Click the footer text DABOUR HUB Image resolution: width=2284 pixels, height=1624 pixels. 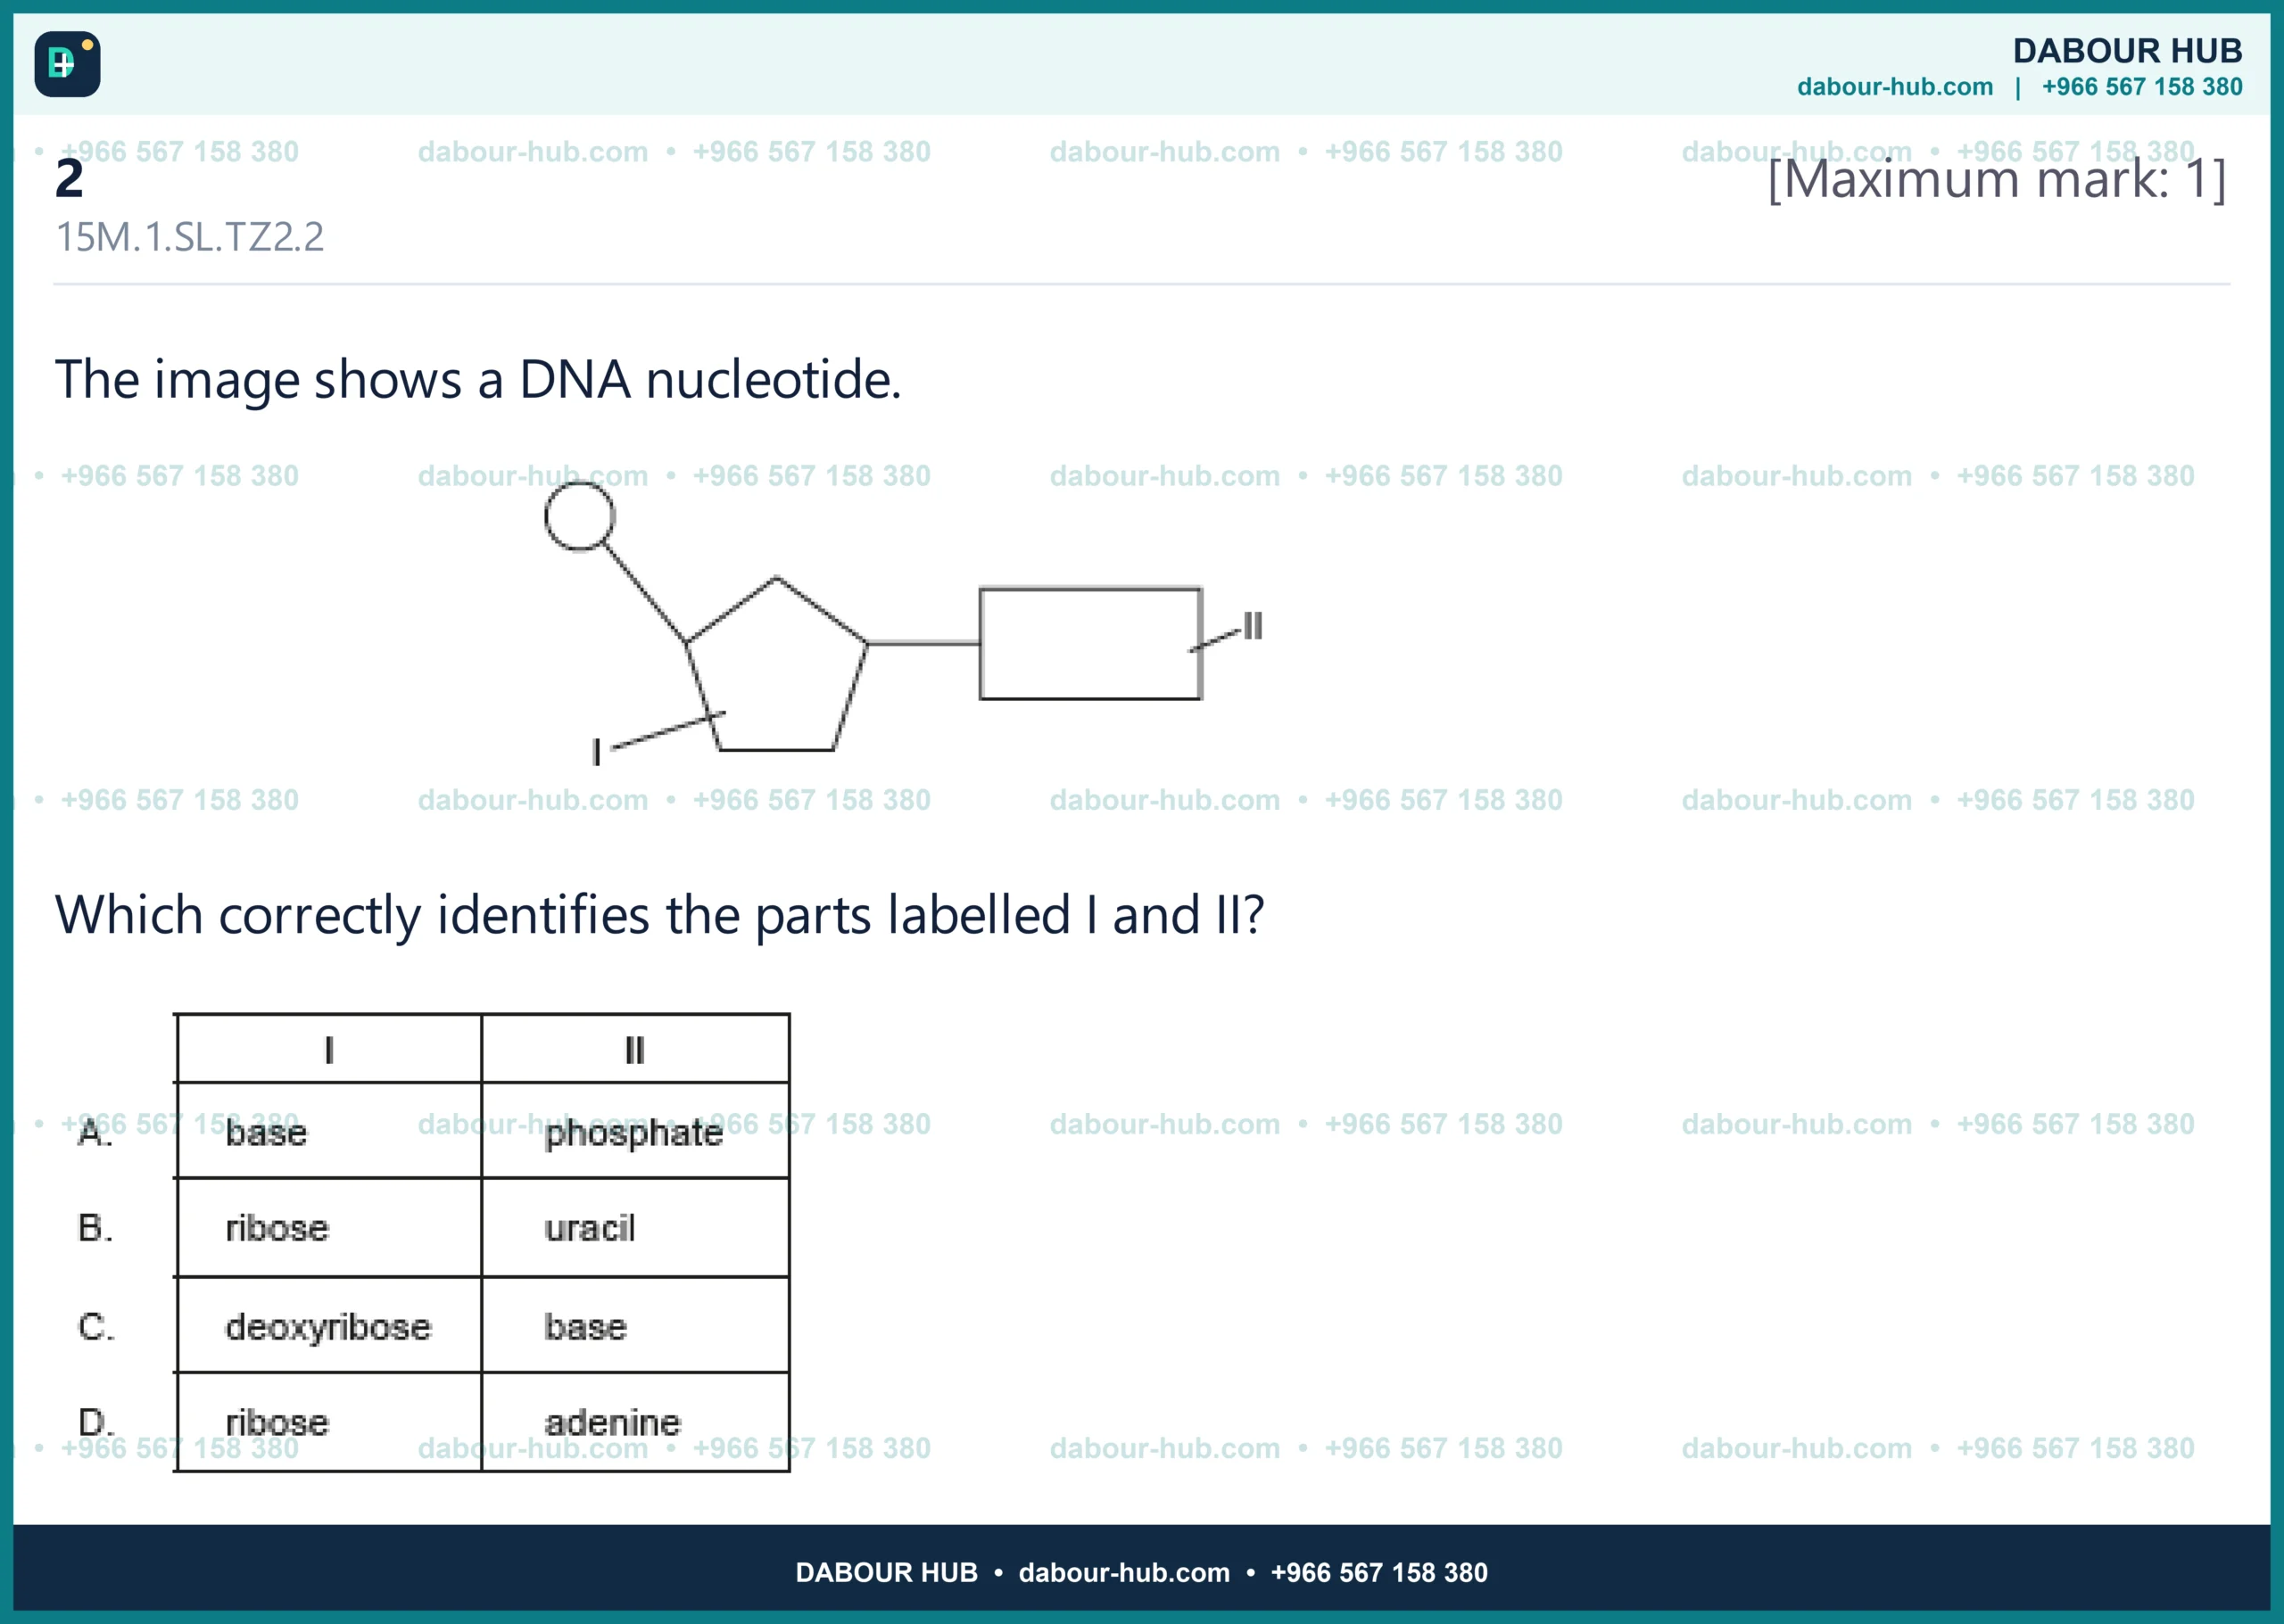click(x=886, y=1573)
